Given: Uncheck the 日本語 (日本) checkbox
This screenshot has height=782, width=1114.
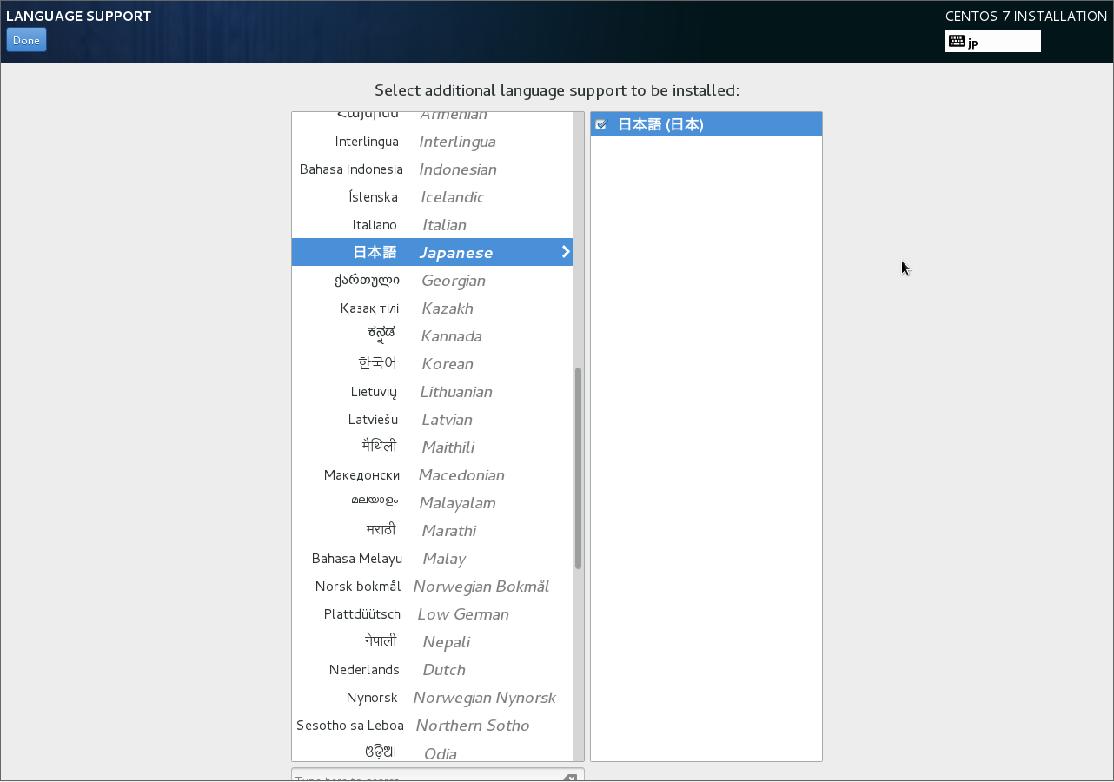Looking at the screenshot, I should click(600, 124).
